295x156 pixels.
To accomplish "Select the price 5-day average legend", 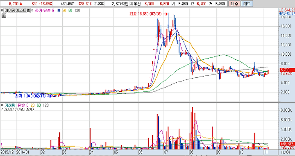I will click(53, 11).
